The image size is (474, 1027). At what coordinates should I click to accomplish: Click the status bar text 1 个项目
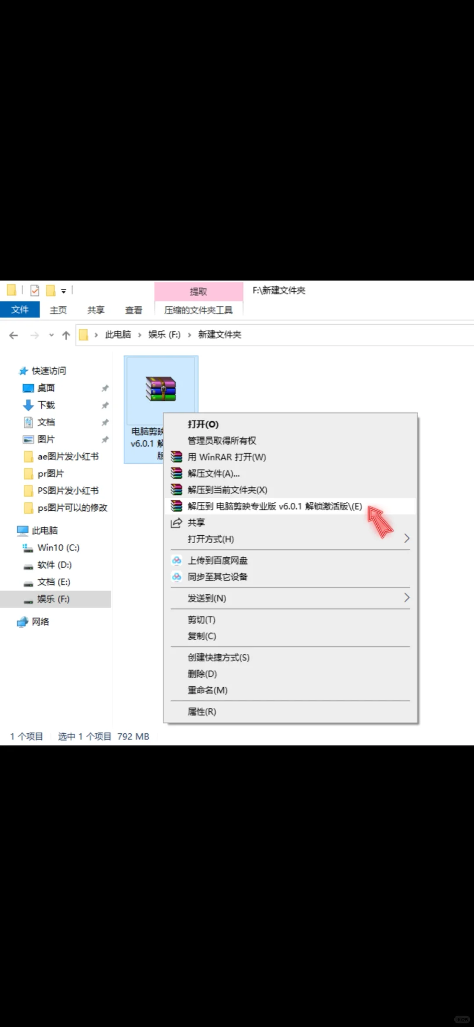27,737
